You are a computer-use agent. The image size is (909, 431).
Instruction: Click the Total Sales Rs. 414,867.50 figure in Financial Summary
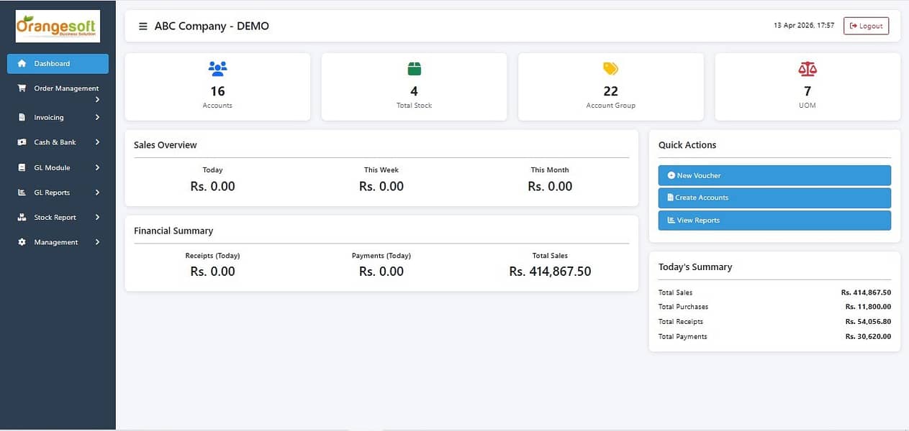tap(550, 272)
